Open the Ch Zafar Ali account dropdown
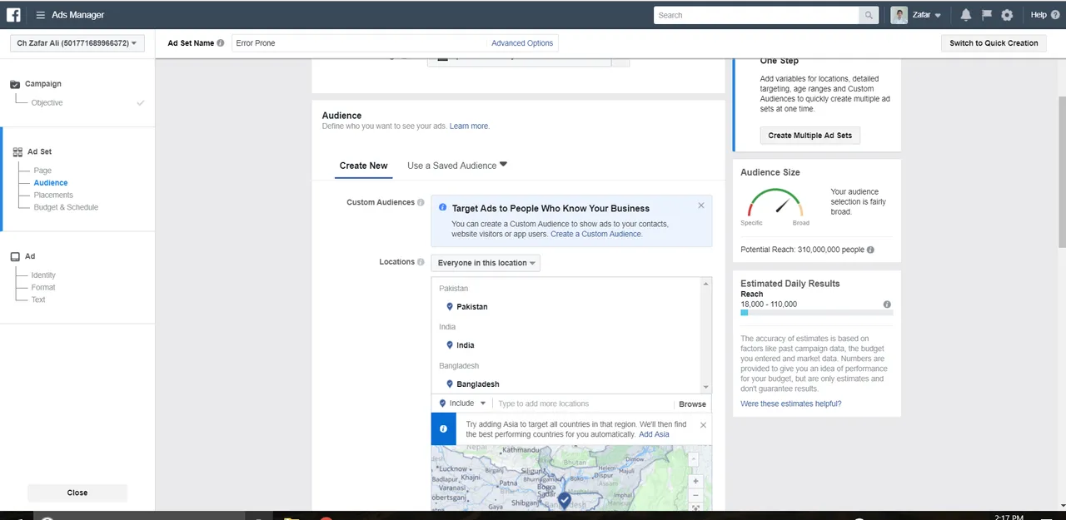 tap(77, 43)
